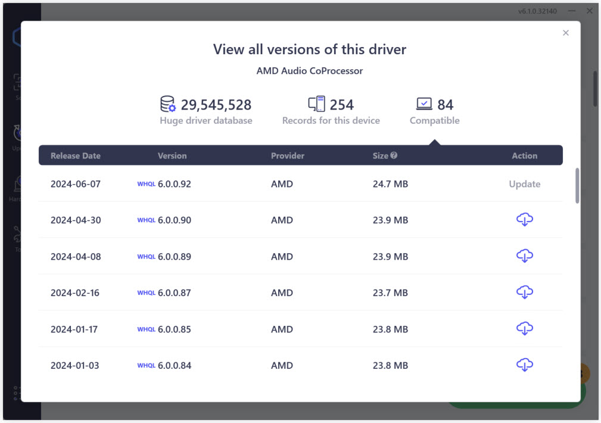Viewport: 601px width, 423px height.
Task: Click download icon for version 6.0.0.87
Action: (x=524, y=293)
